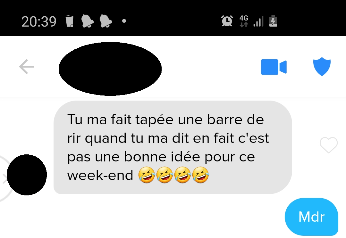Like the received message with heart outline
Viewport: 346px width, 238px height.
(329, 145)
